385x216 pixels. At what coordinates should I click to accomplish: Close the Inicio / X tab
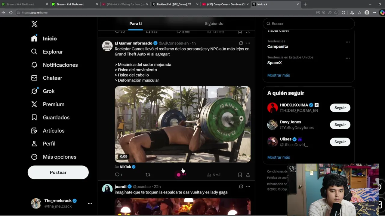(x=297, y=4)
